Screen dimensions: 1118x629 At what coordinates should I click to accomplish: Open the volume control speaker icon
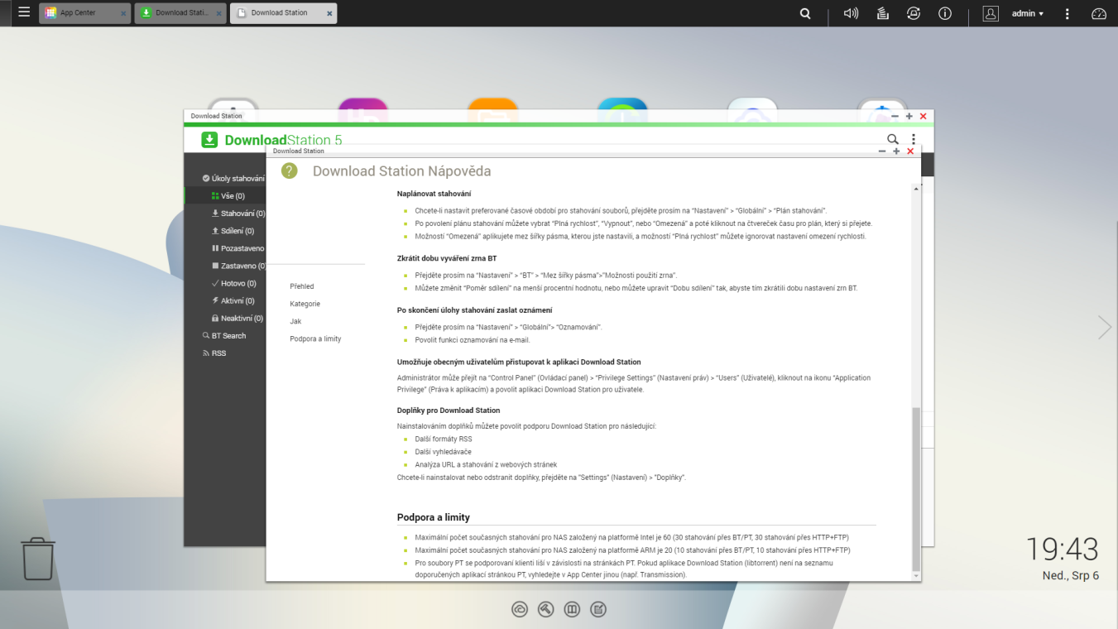[x=851, y=13]
